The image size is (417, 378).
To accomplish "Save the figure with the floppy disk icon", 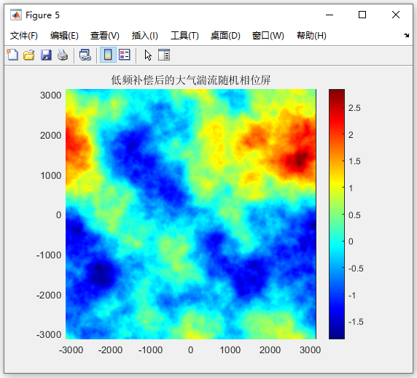I will pyautogui.click(x=46, y=55).
